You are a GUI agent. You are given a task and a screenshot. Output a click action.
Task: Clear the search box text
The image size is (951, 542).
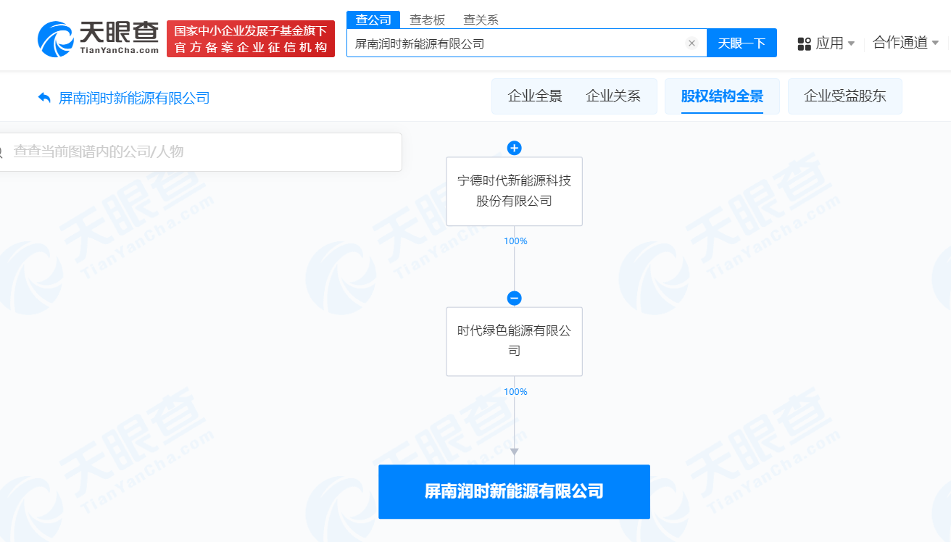tap(692, 43)
